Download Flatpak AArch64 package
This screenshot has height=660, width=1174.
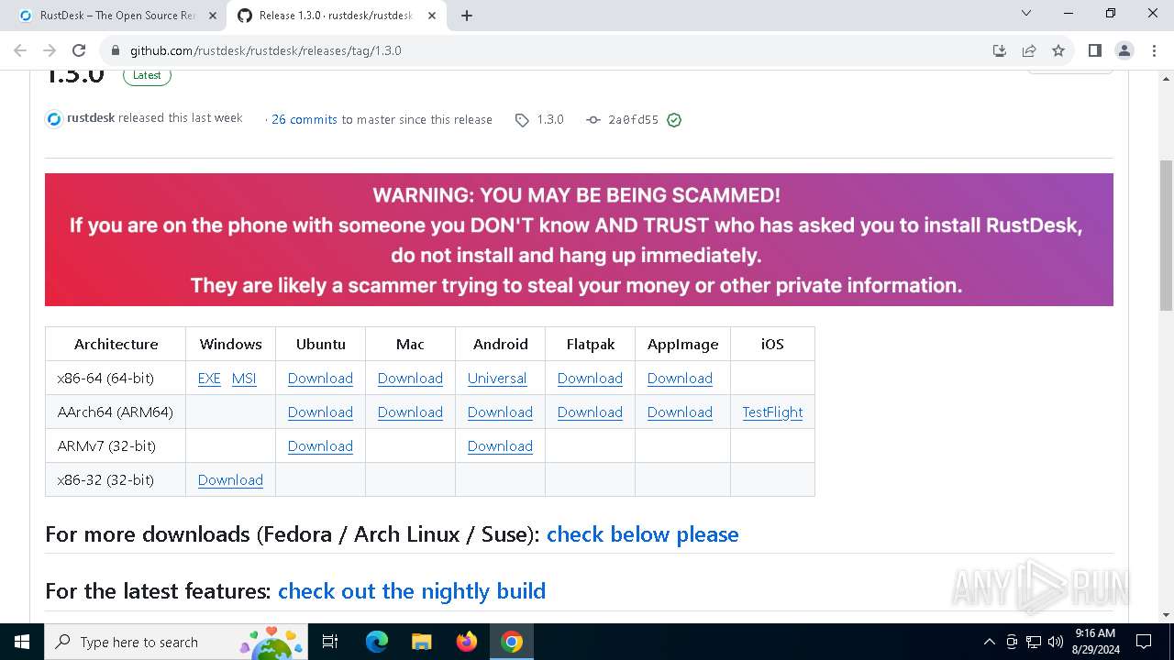(590, 412)
